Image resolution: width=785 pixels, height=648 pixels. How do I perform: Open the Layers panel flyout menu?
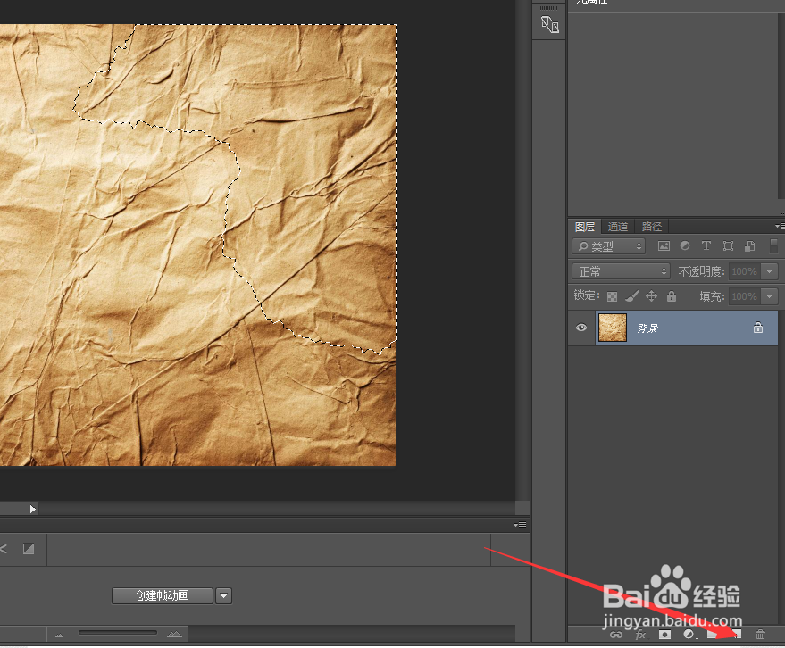(780, 227)
